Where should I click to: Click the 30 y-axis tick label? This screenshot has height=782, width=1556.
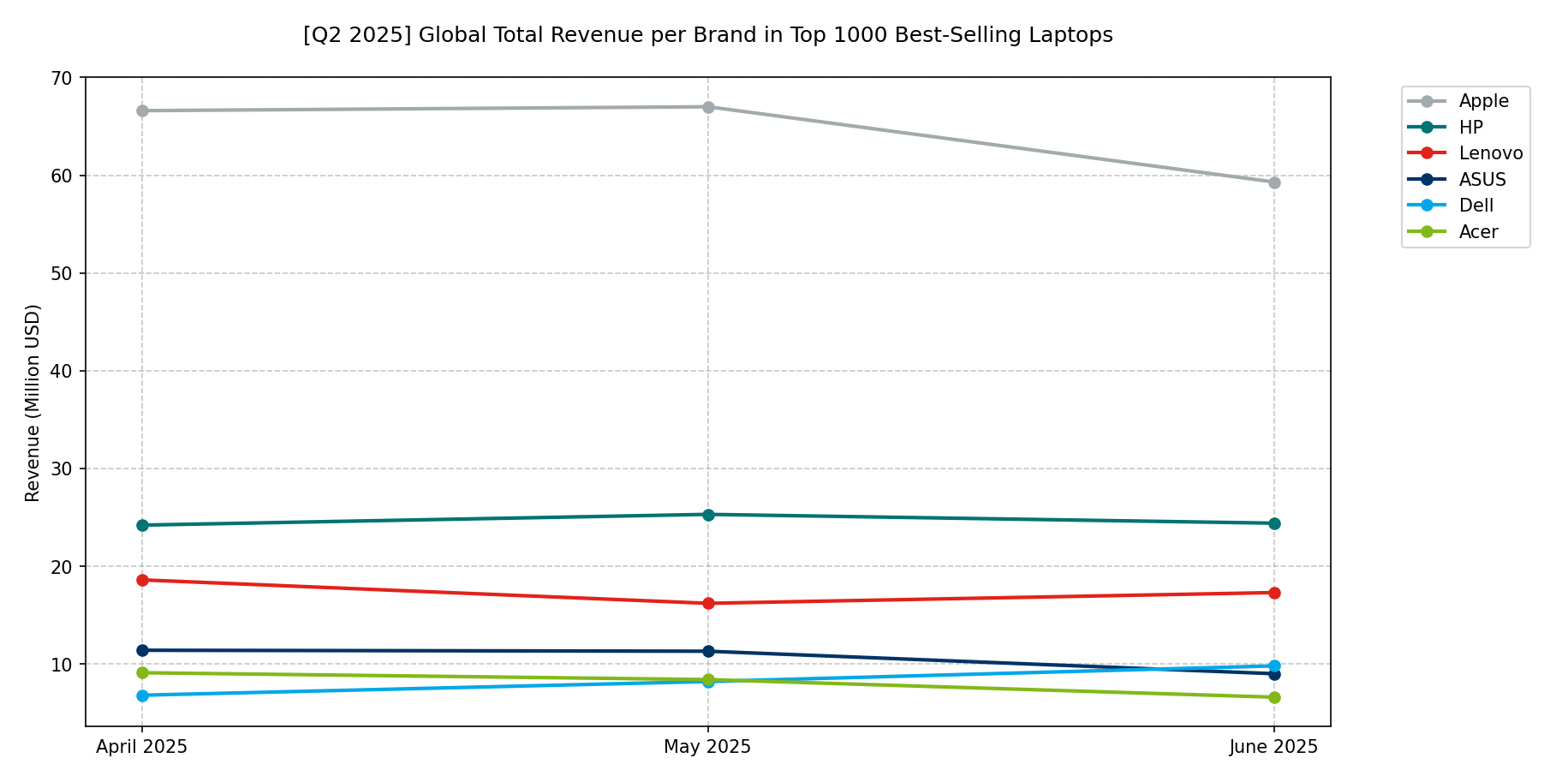pyautogui.click(x=63, y=469)
